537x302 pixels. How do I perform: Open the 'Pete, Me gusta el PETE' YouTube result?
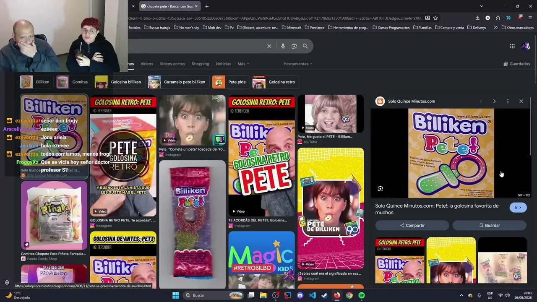tap(331, 114)
